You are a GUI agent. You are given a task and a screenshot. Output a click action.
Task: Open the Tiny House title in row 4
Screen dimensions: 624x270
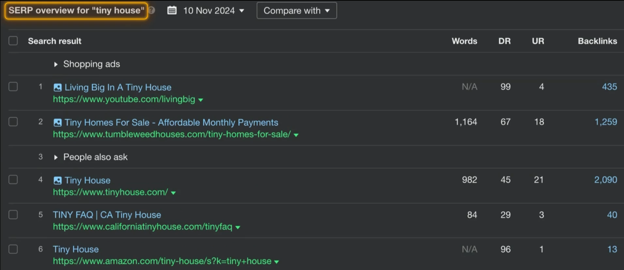(88, 180)
